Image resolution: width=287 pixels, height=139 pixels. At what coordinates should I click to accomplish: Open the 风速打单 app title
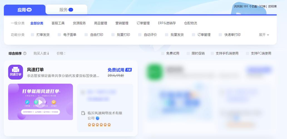point(35,70)
